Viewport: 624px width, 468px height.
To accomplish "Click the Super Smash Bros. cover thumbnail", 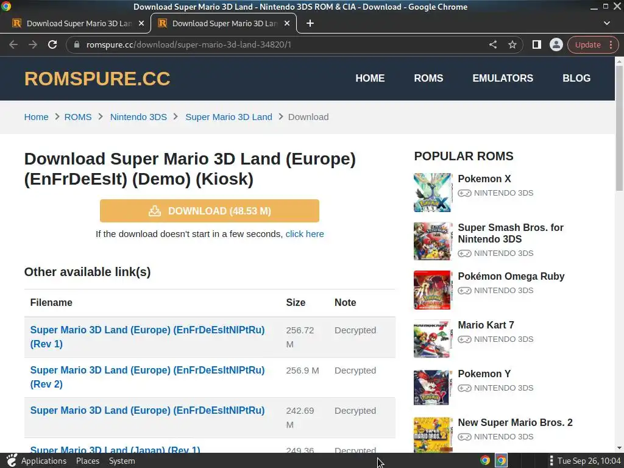I will (x=433, y=241).
